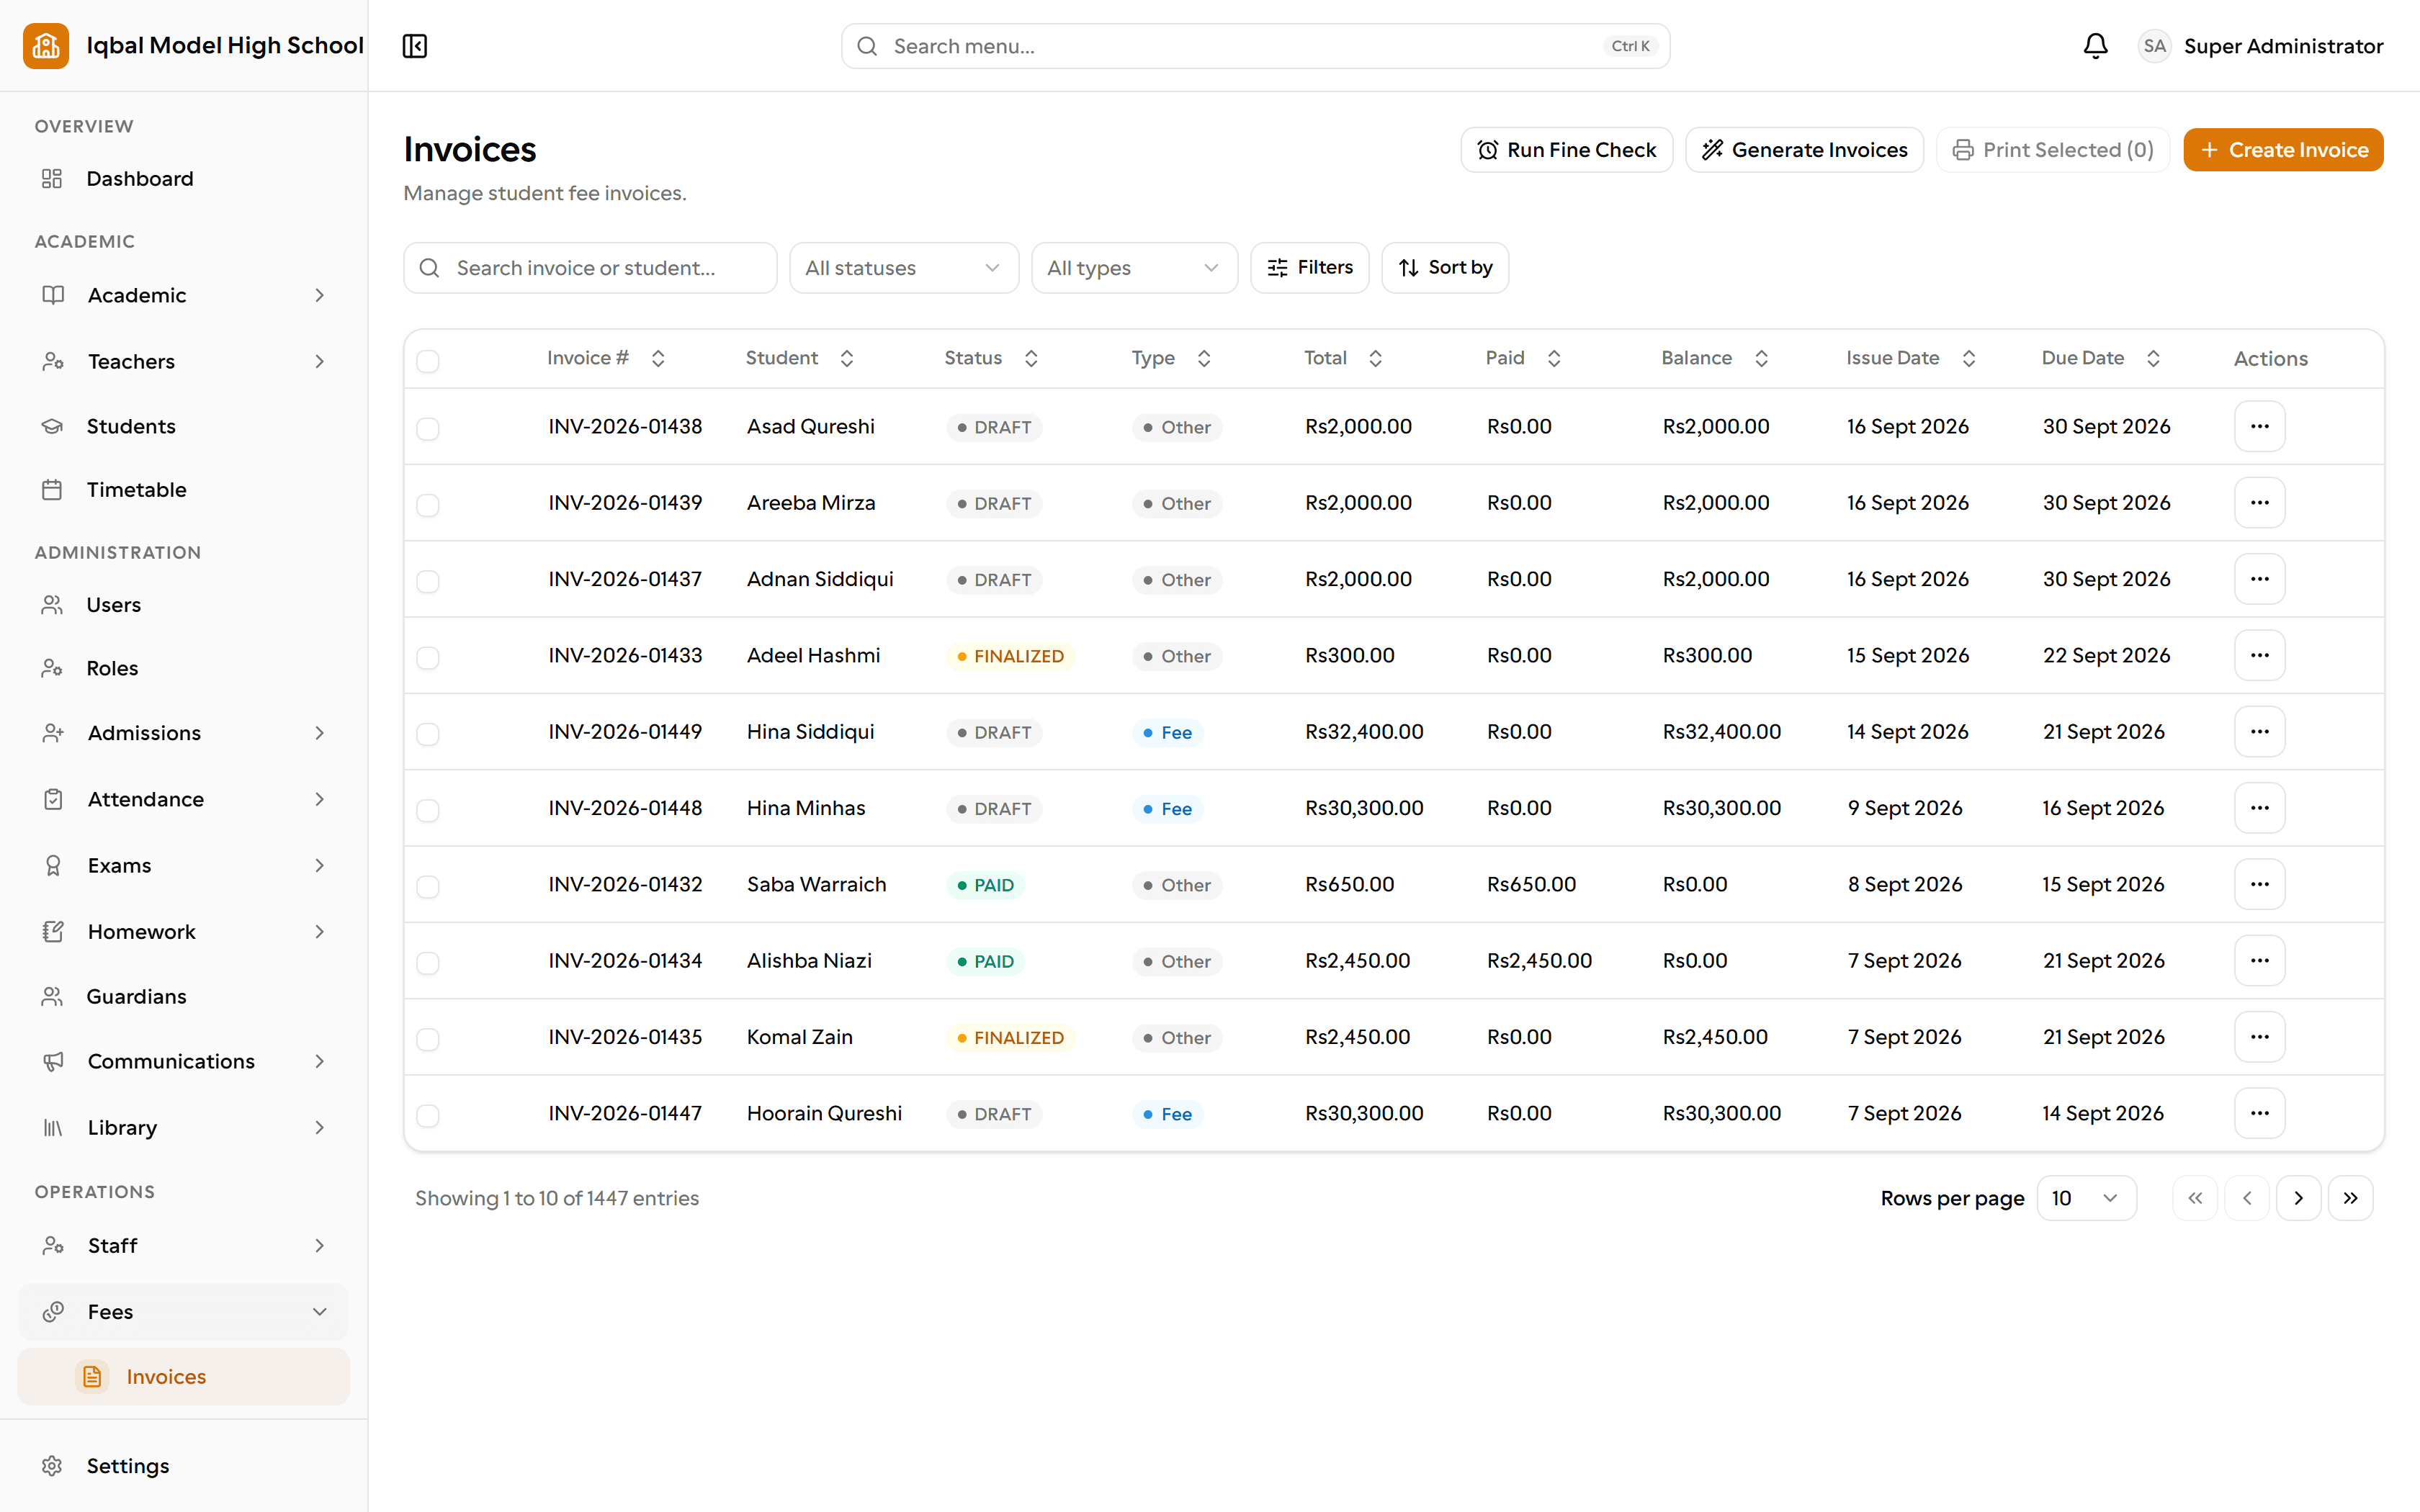2420x1512 pixels.
Task: Open Settings in the sidebar
Action: [x=184, y=1465]
